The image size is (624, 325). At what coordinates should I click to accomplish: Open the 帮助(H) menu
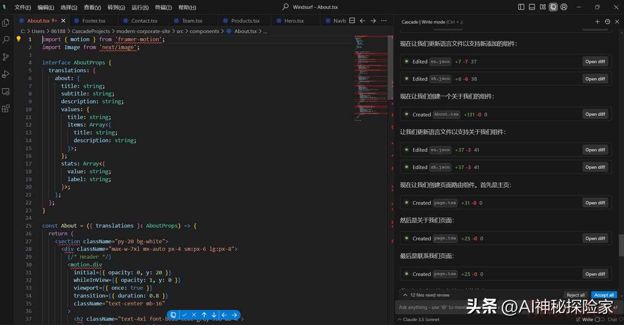click(x=187, y=7)
